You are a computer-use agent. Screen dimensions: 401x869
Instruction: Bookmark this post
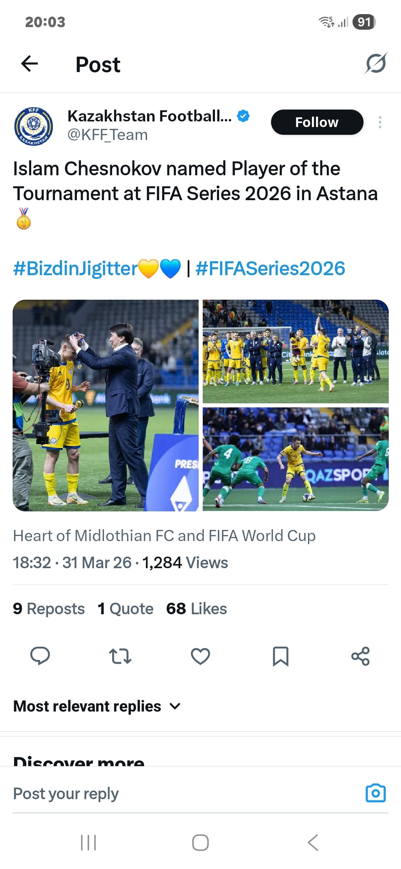coord(281,656)
